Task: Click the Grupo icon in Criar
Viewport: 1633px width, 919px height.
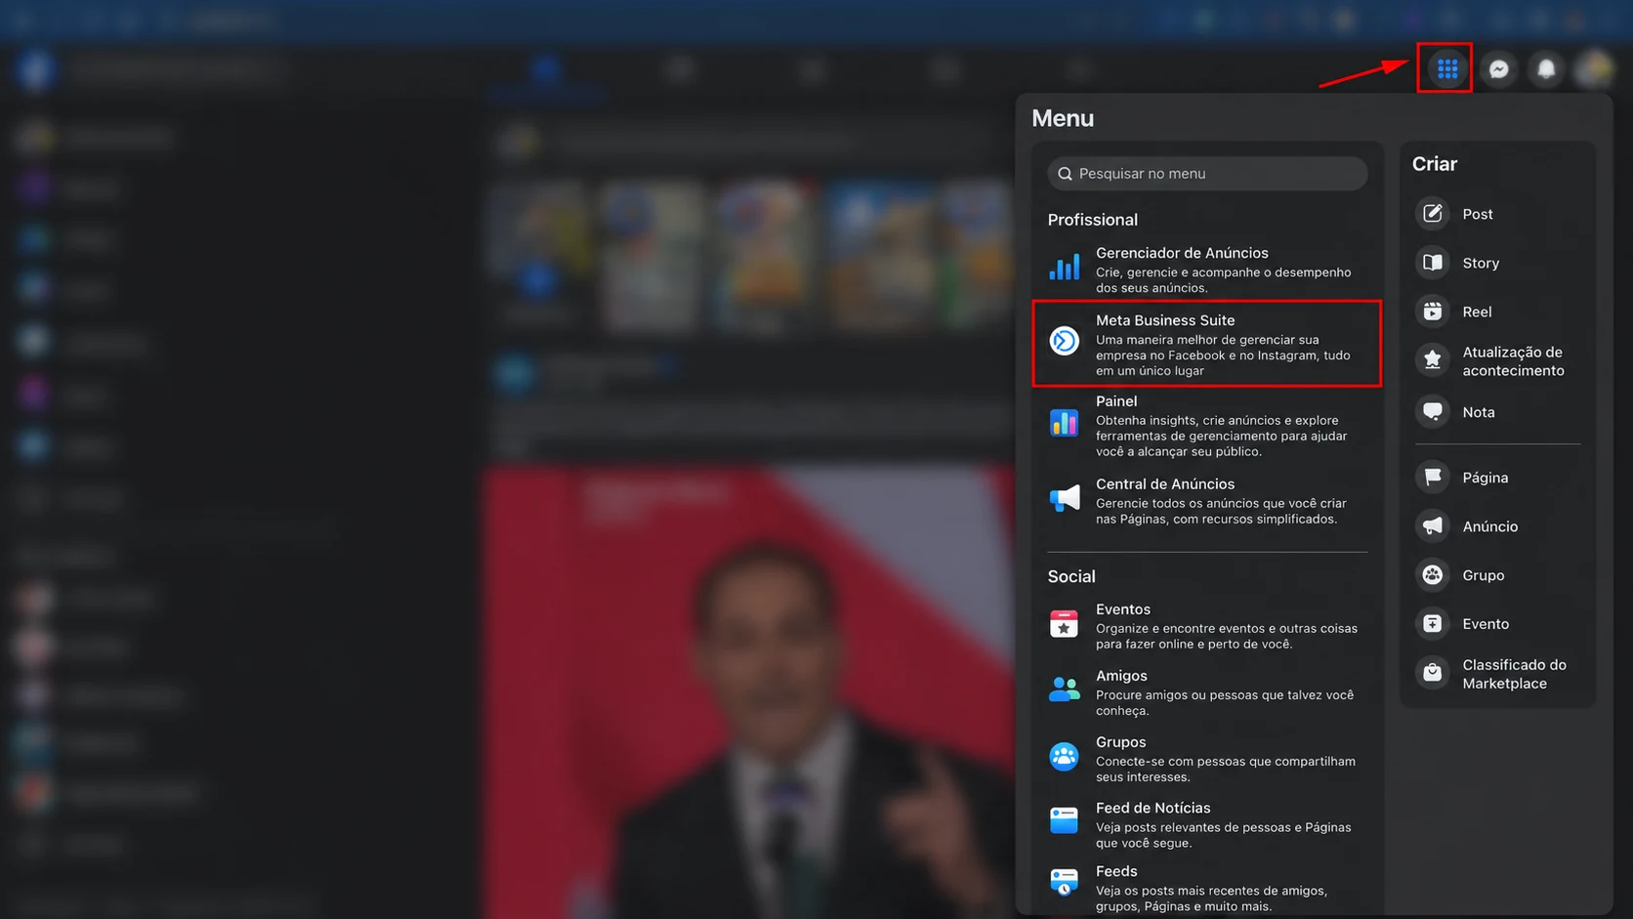Action: pos(1433,575)
